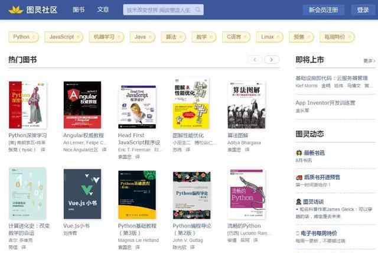Select the Python tag
Image resolution: width=378 pixels, height=253 pixels.
(24, 37)
